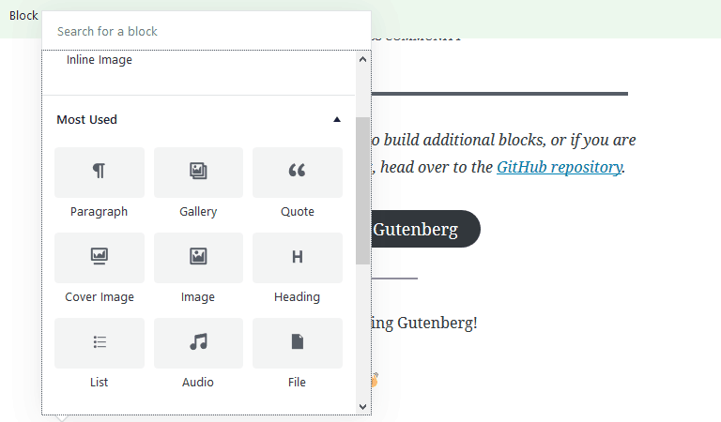Insert a Cover Image block
The width and height of the screenshot is (721, 422).
99,269
